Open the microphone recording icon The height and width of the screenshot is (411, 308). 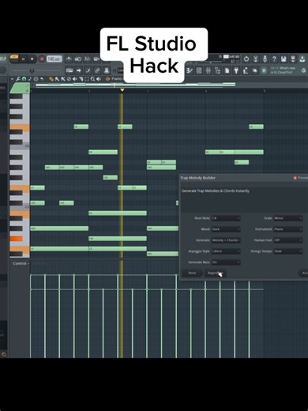(x=265, y=58)
